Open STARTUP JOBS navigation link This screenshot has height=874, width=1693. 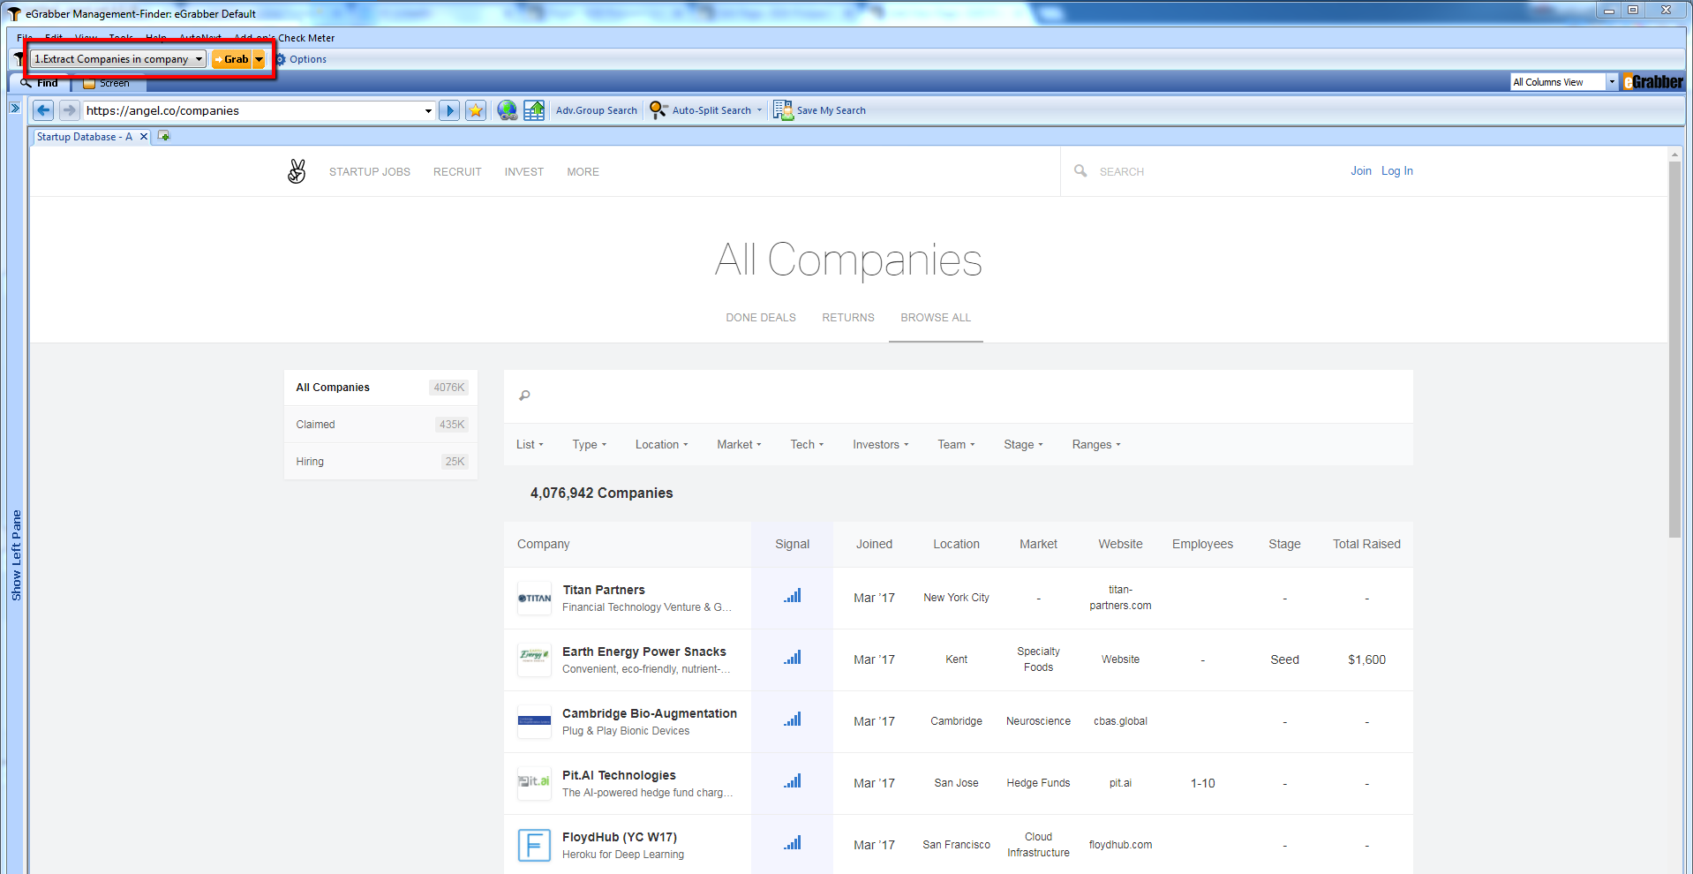point(370,172)
